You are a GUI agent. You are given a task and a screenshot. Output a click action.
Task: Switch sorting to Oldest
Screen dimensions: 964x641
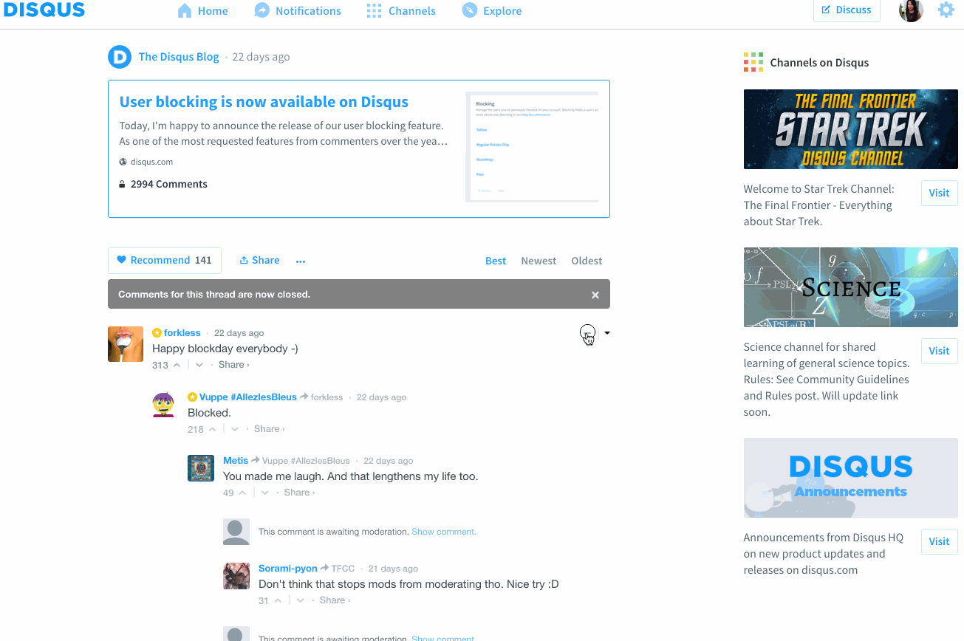(x=587, y=260)
